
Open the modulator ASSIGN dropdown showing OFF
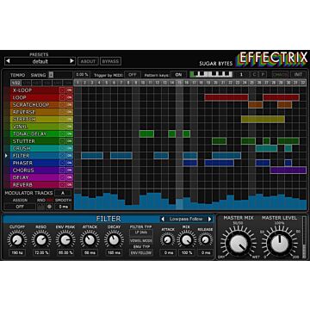pyautogui.click(x=20, y=207)
